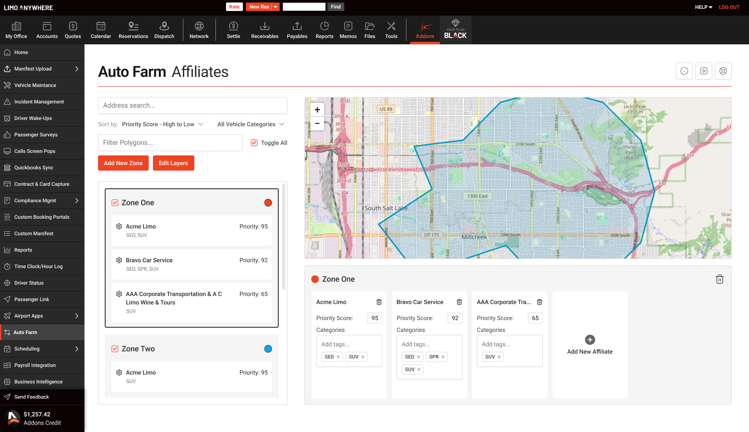Select Quickbooks Sync from sidebar
The width and height of the screenshot is (749, 432).
34,168
